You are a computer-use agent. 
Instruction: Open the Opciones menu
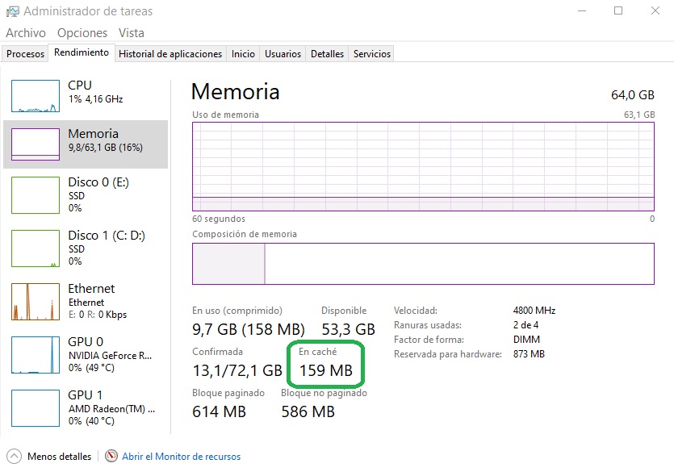tap(82, 33)
